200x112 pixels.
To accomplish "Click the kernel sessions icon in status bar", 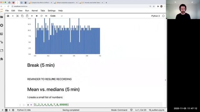I will pyautogui.click(x=13, y=110).
